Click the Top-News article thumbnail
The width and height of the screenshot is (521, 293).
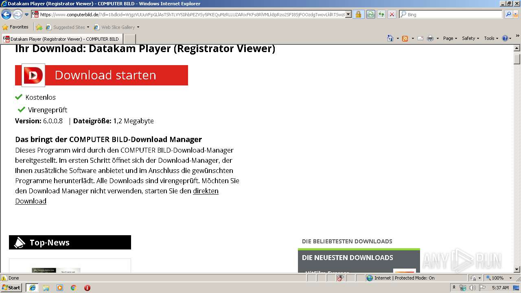coord(56,270)
